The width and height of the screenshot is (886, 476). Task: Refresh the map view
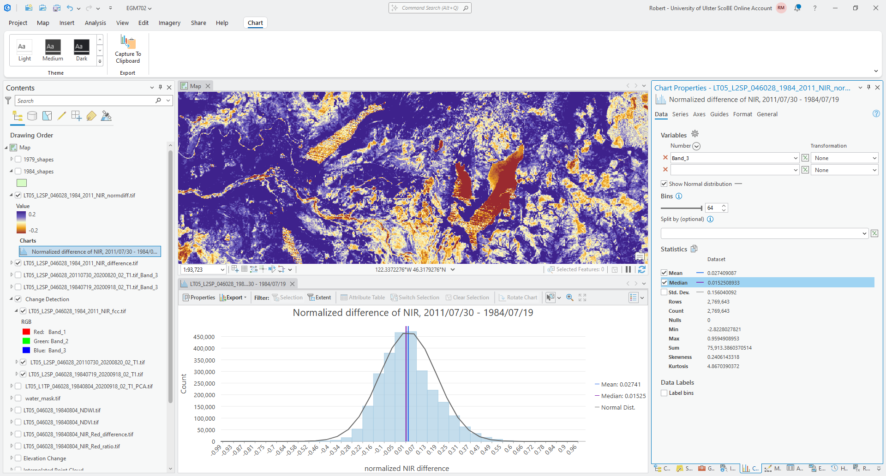[641, 269]
